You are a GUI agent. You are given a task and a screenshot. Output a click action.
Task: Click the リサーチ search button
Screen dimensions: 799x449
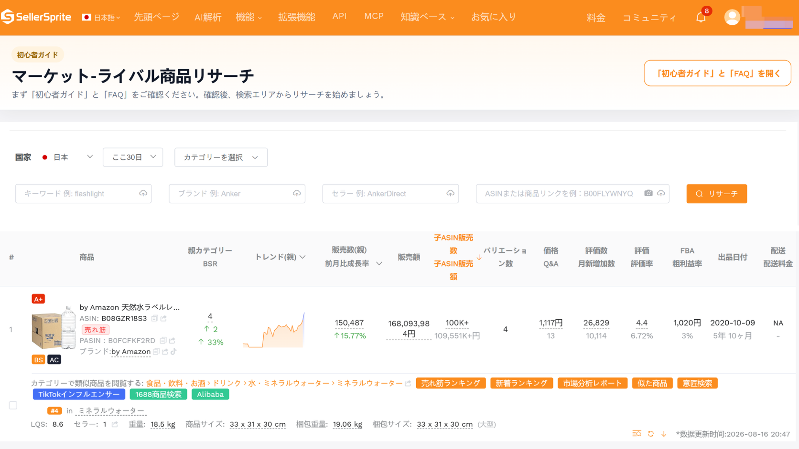pos(716,194)
